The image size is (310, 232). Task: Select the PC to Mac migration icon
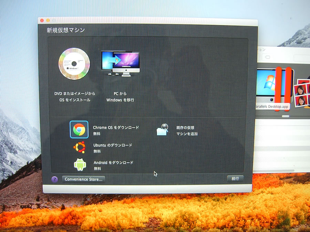pos(120,64)
